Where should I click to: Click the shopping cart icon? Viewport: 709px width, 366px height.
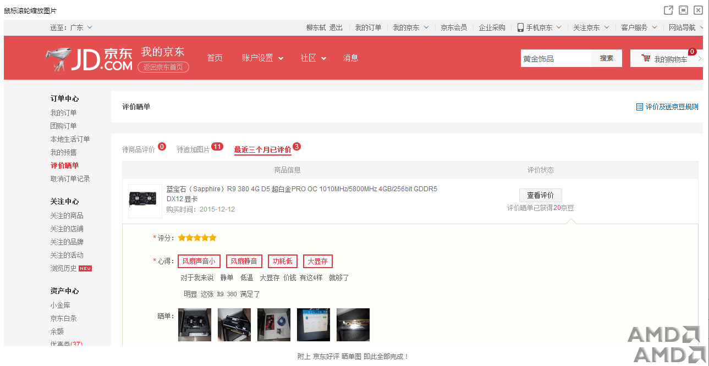646,58
